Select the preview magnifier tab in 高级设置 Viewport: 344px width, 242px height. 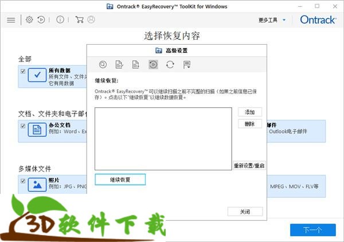(103, 64)
